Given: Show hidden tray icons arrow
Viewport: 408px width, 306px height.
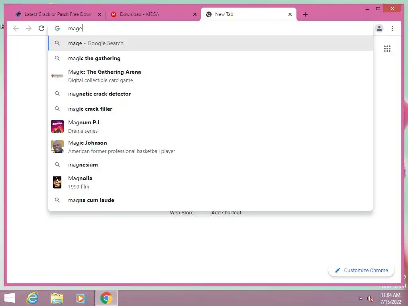Looking at the screenshot, I should pos(361,298).
